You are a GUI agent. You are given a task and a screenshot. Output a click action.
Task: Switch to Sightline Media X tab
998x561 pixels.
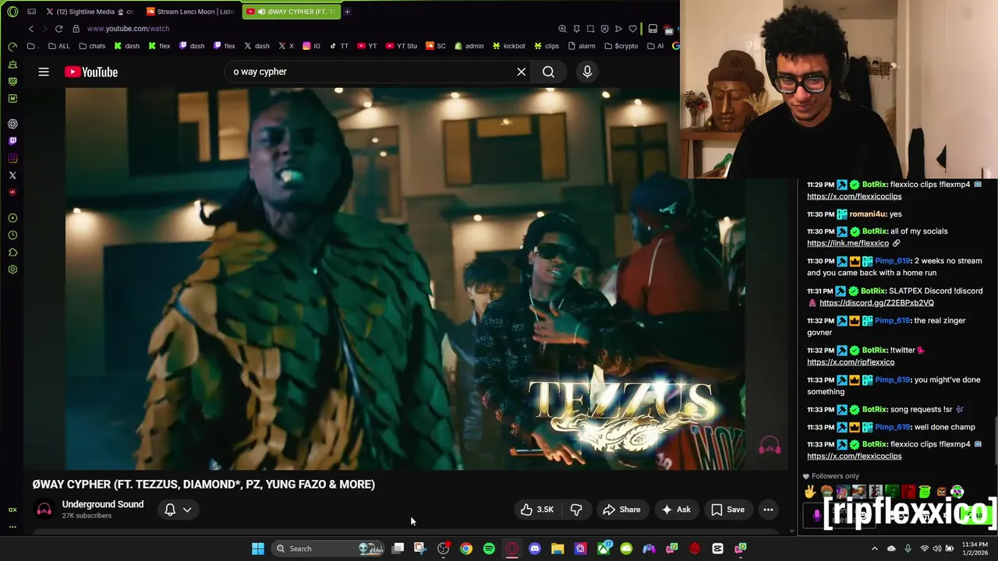click(x=89, y=12)
